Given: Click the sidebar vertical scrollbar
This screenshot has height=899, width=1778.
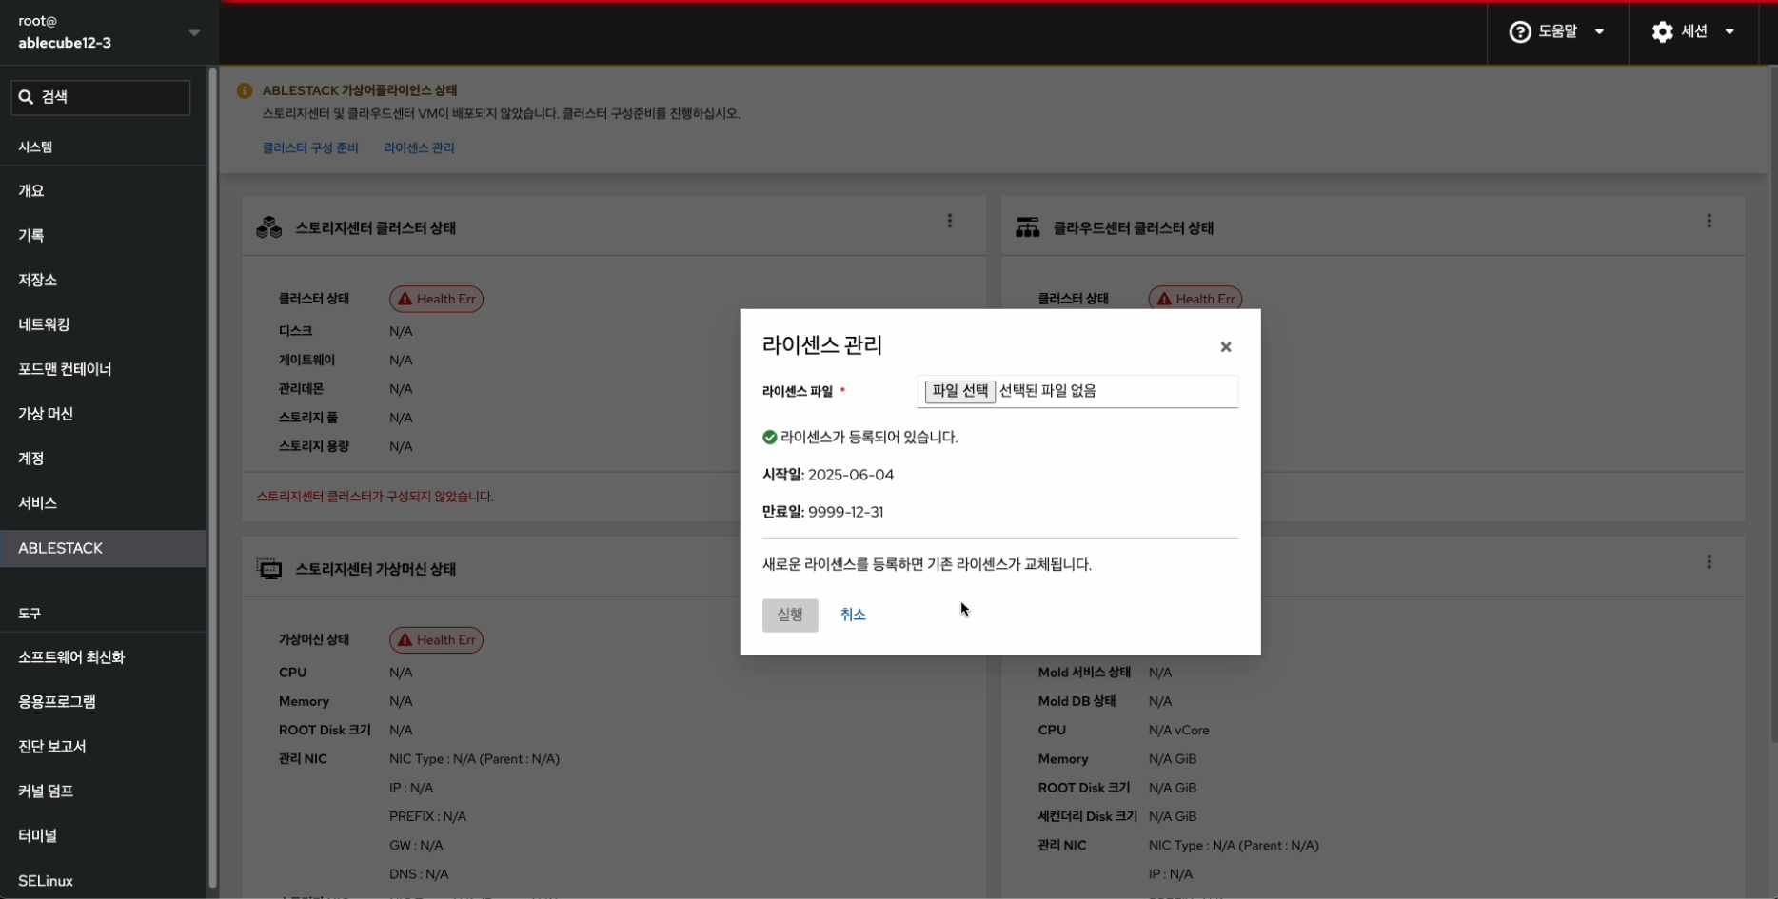Looking at the screenshot, I should (212, 476).
